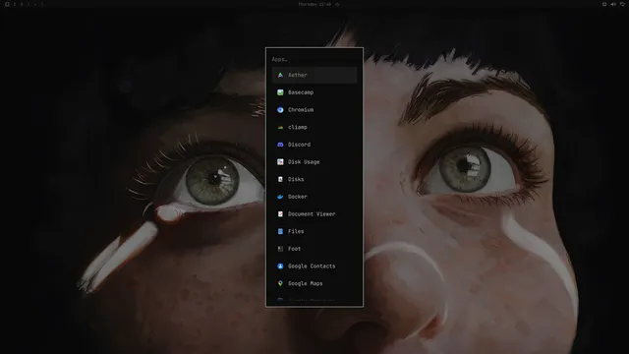Click the clock in the top bar
The width and height of the screenshot is (629, 354).
pyautogui.click(x=314, y=4)
